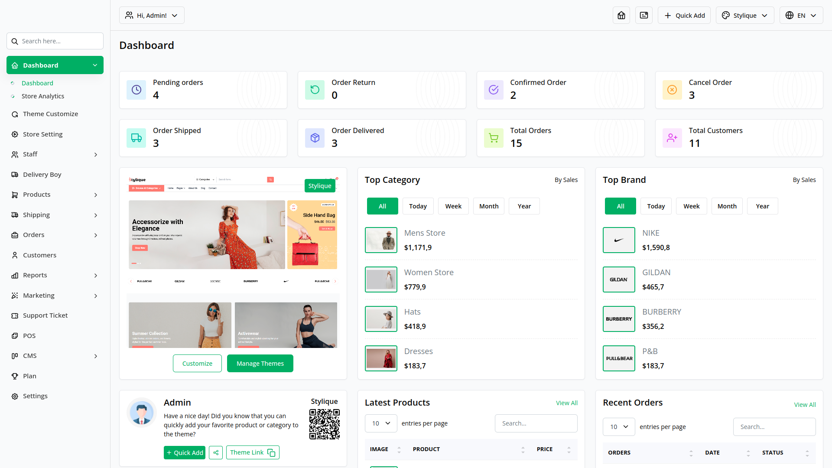Click the POS terminal icon in header

tap(644, 16)
